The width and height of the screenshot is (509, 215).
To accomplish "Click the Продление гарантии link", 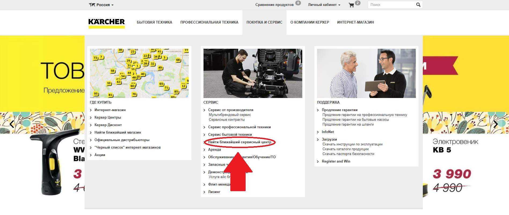I will pos(340,110).
